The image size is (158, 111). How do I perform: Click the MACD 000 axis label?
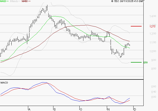(x=154, y=97)
